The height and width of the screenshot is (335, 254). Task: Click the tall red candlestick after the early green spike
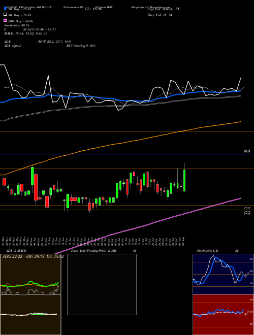(36, 187)
